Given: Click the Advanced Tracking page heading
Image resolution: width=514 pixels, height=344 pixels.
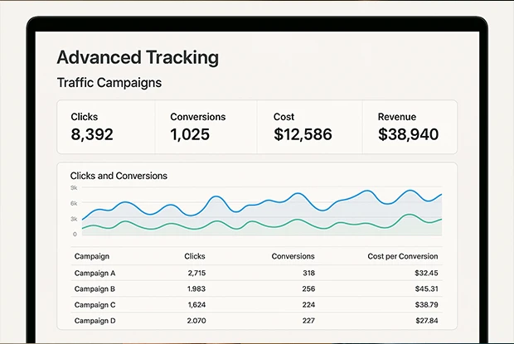Looking at the screenshot, I should tap(138, 57).
